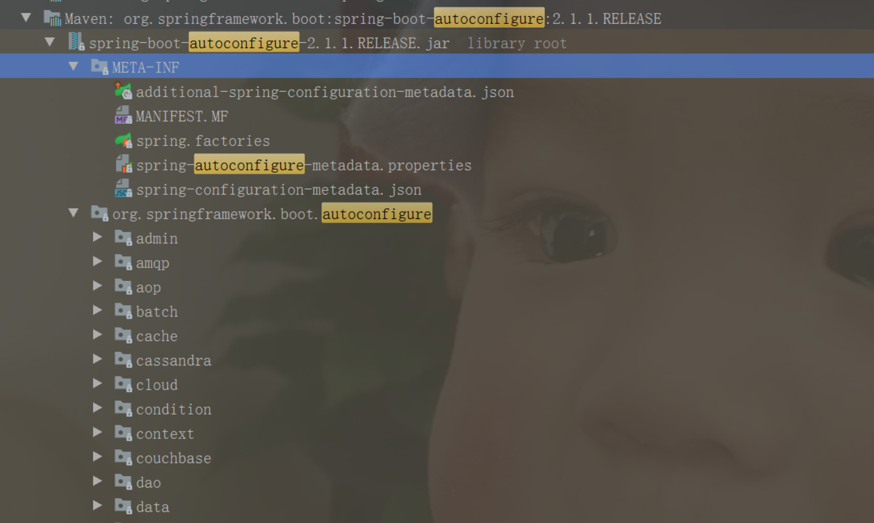Viewport: 874px width, 523px height.
Task: Select the Maven org.springframework.boot library row
Action: pos(437,18)
